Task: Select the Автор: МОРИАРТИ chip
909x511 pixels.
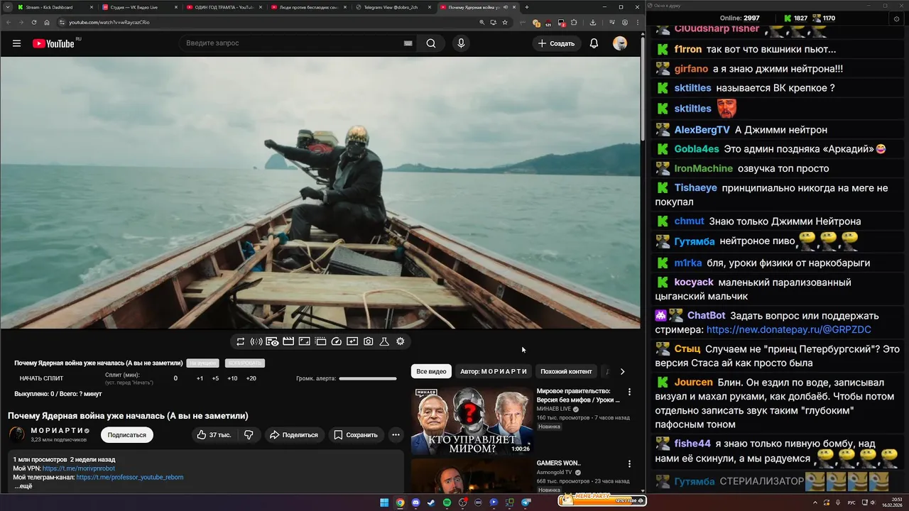Action: [x=494, y=371]
